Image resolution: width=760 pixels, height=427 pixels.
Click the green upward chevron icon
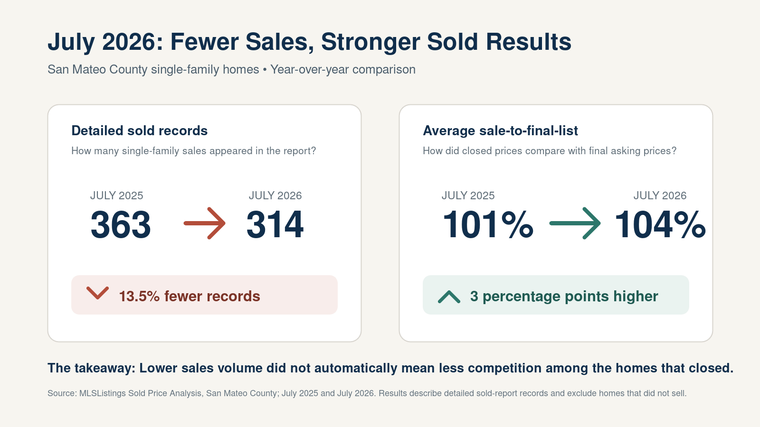coord(449,297)
